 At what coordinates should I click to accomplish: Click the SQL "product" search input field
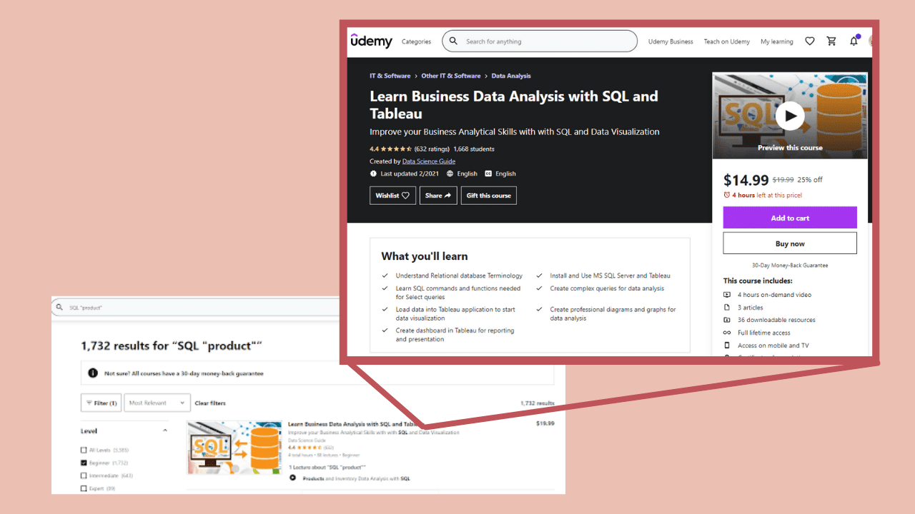107,307
